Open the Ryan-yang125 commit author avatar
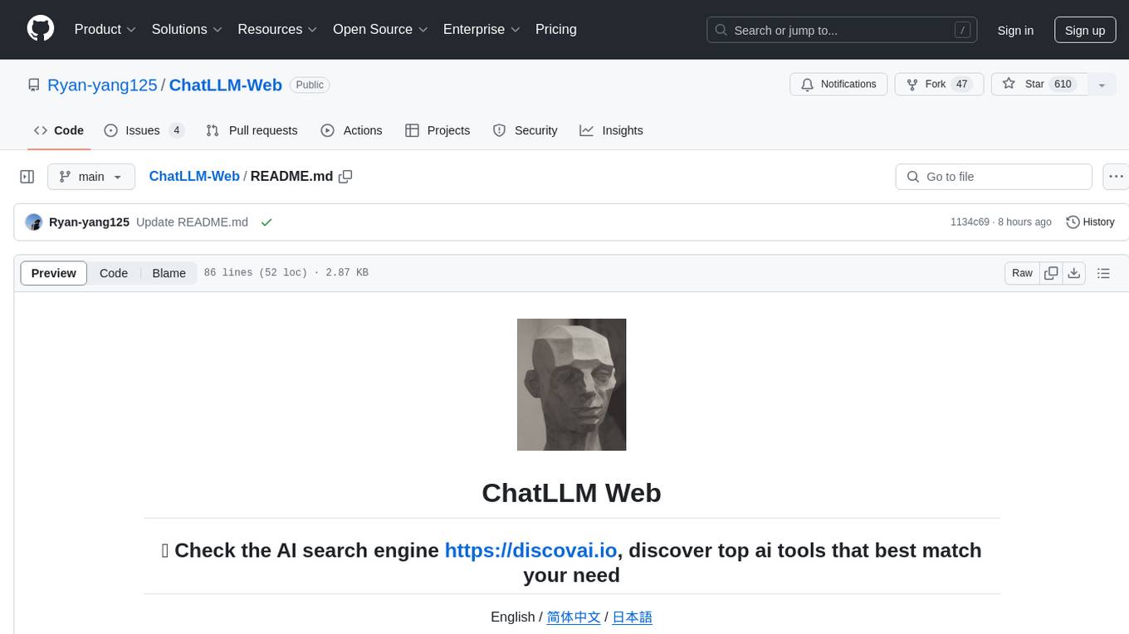The image size is (1129, 634). [34, 222]
